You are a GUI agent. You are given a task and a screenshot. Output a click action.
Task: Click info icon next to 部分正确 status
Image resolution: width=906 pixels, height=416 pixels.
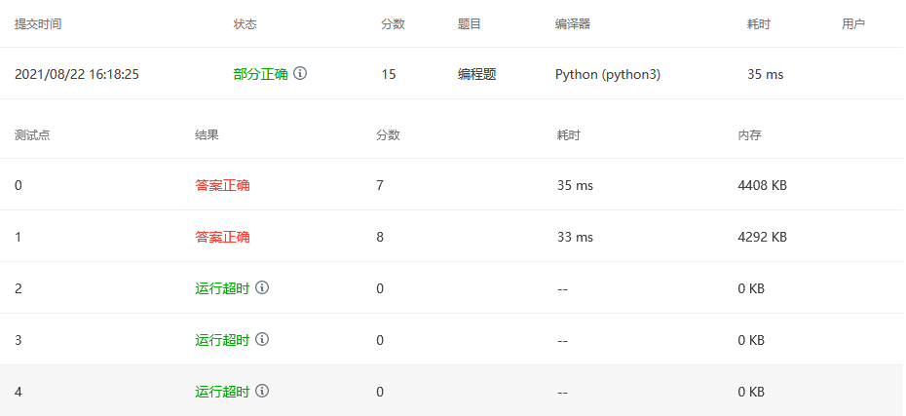click(300, 73)
